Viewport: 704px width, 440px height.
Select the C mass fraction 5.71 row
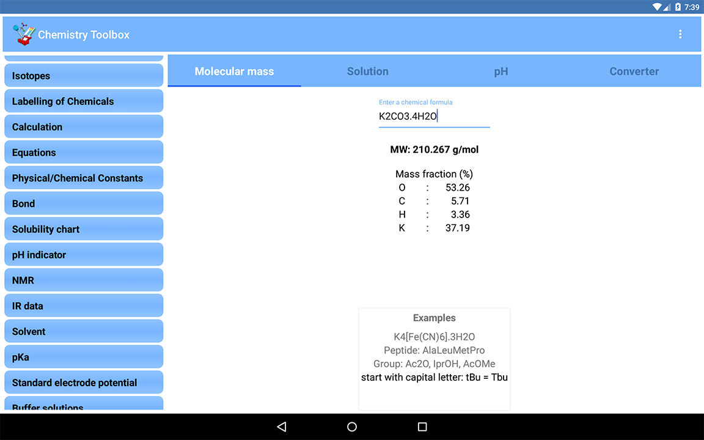434,201
